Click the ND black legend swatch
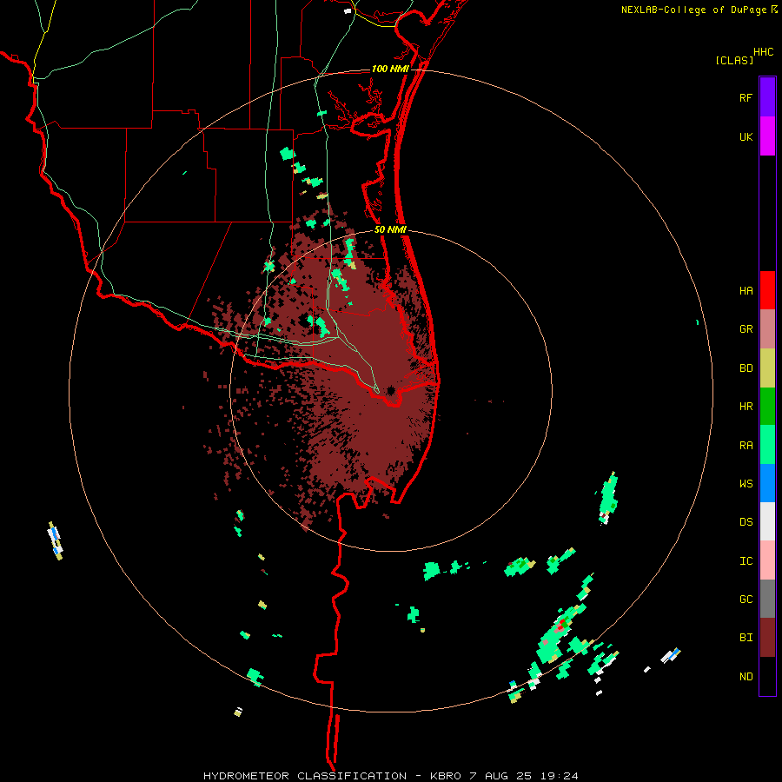The width and height of the screenshot is (782, 782). pyautogui.click(x=767, y=676)
